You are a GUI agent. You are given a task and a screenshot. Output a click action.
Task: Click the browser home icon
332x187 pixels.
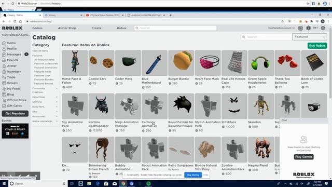click(x=20, y=21)
